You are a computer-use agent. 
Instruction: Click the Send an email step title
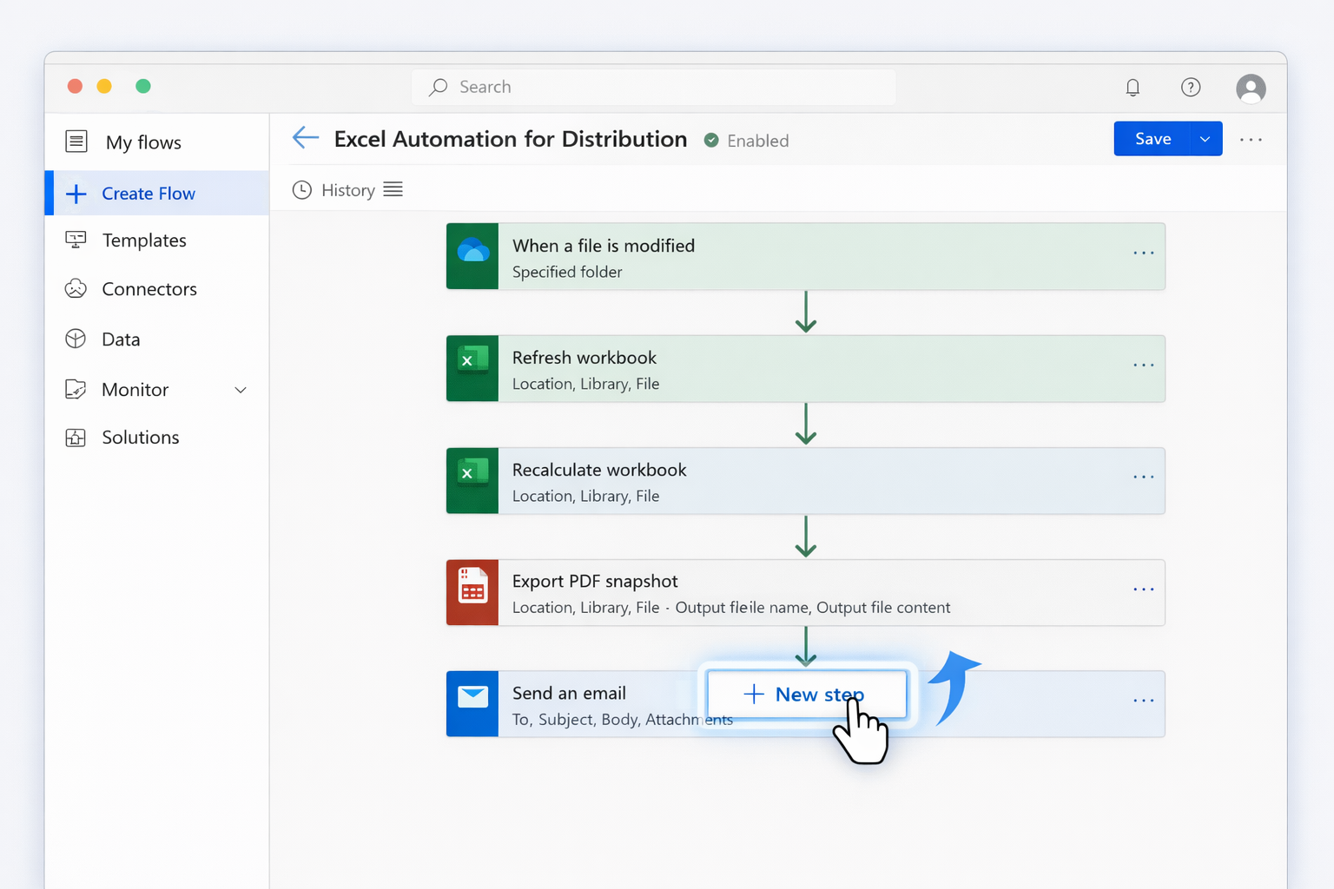point(569,693)
